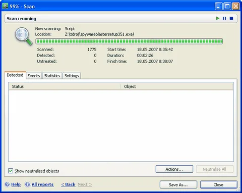The width and height of the screenshot is (242, 193).
Task: Open the Settings tab
Action: (72, 76)
